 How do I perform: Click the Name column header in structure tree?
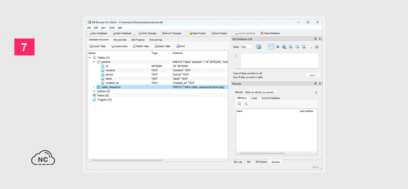[119, 53]
